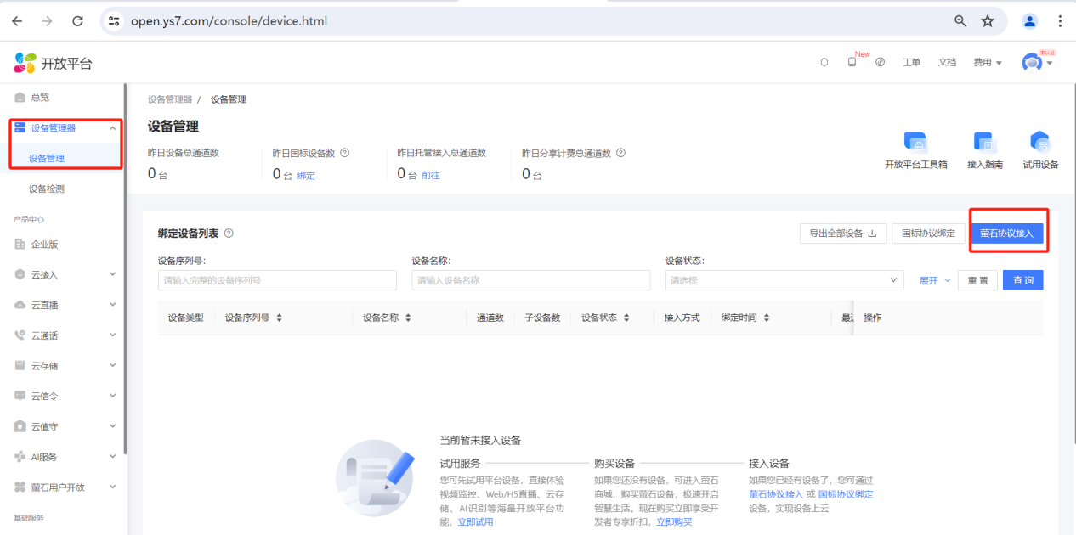Open the 设备状态 dropdown selector
The image size is (1076, 535).
point(784,280)
